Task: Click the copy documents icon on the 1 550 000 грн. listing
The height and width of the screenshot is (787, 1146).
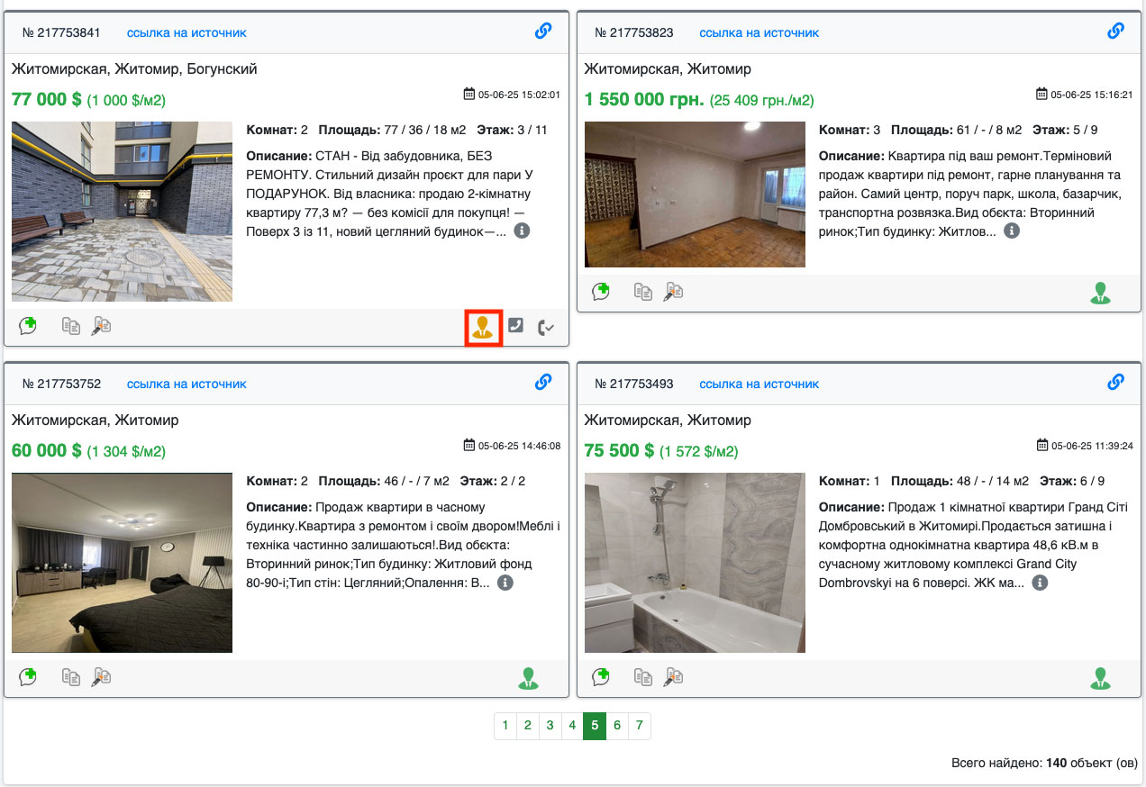Action: tap(643, 291)
